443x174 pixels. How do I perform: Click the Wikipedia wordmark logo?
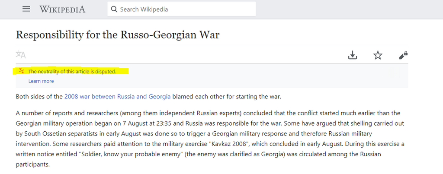click(x=62, y=9)
